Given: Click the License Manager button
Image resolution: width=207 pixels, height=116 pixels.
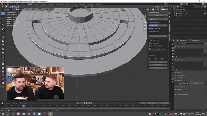Looking at the screenshot, I should click(158, 65).
